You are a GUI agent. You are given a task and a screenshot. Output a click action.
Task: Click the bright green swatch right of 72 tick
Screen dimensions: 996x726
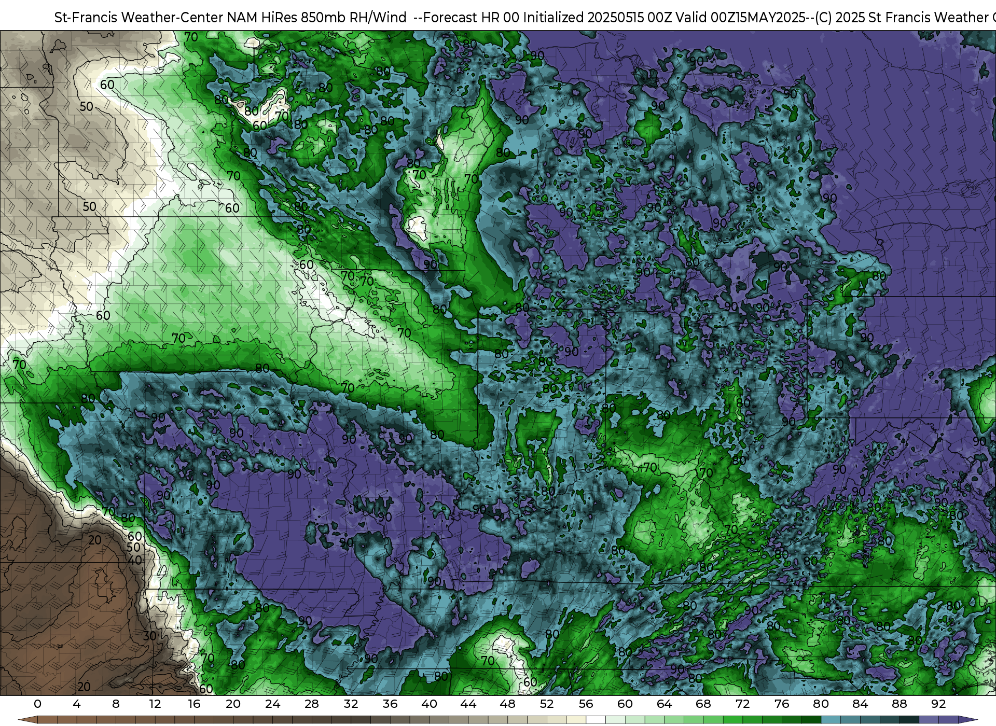pyautogui.click(x=753, y=720)
